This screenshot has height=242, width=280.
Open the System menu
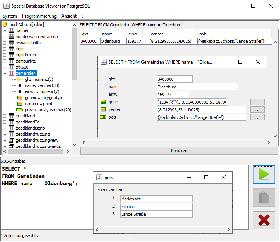click(x=10, y=16)
